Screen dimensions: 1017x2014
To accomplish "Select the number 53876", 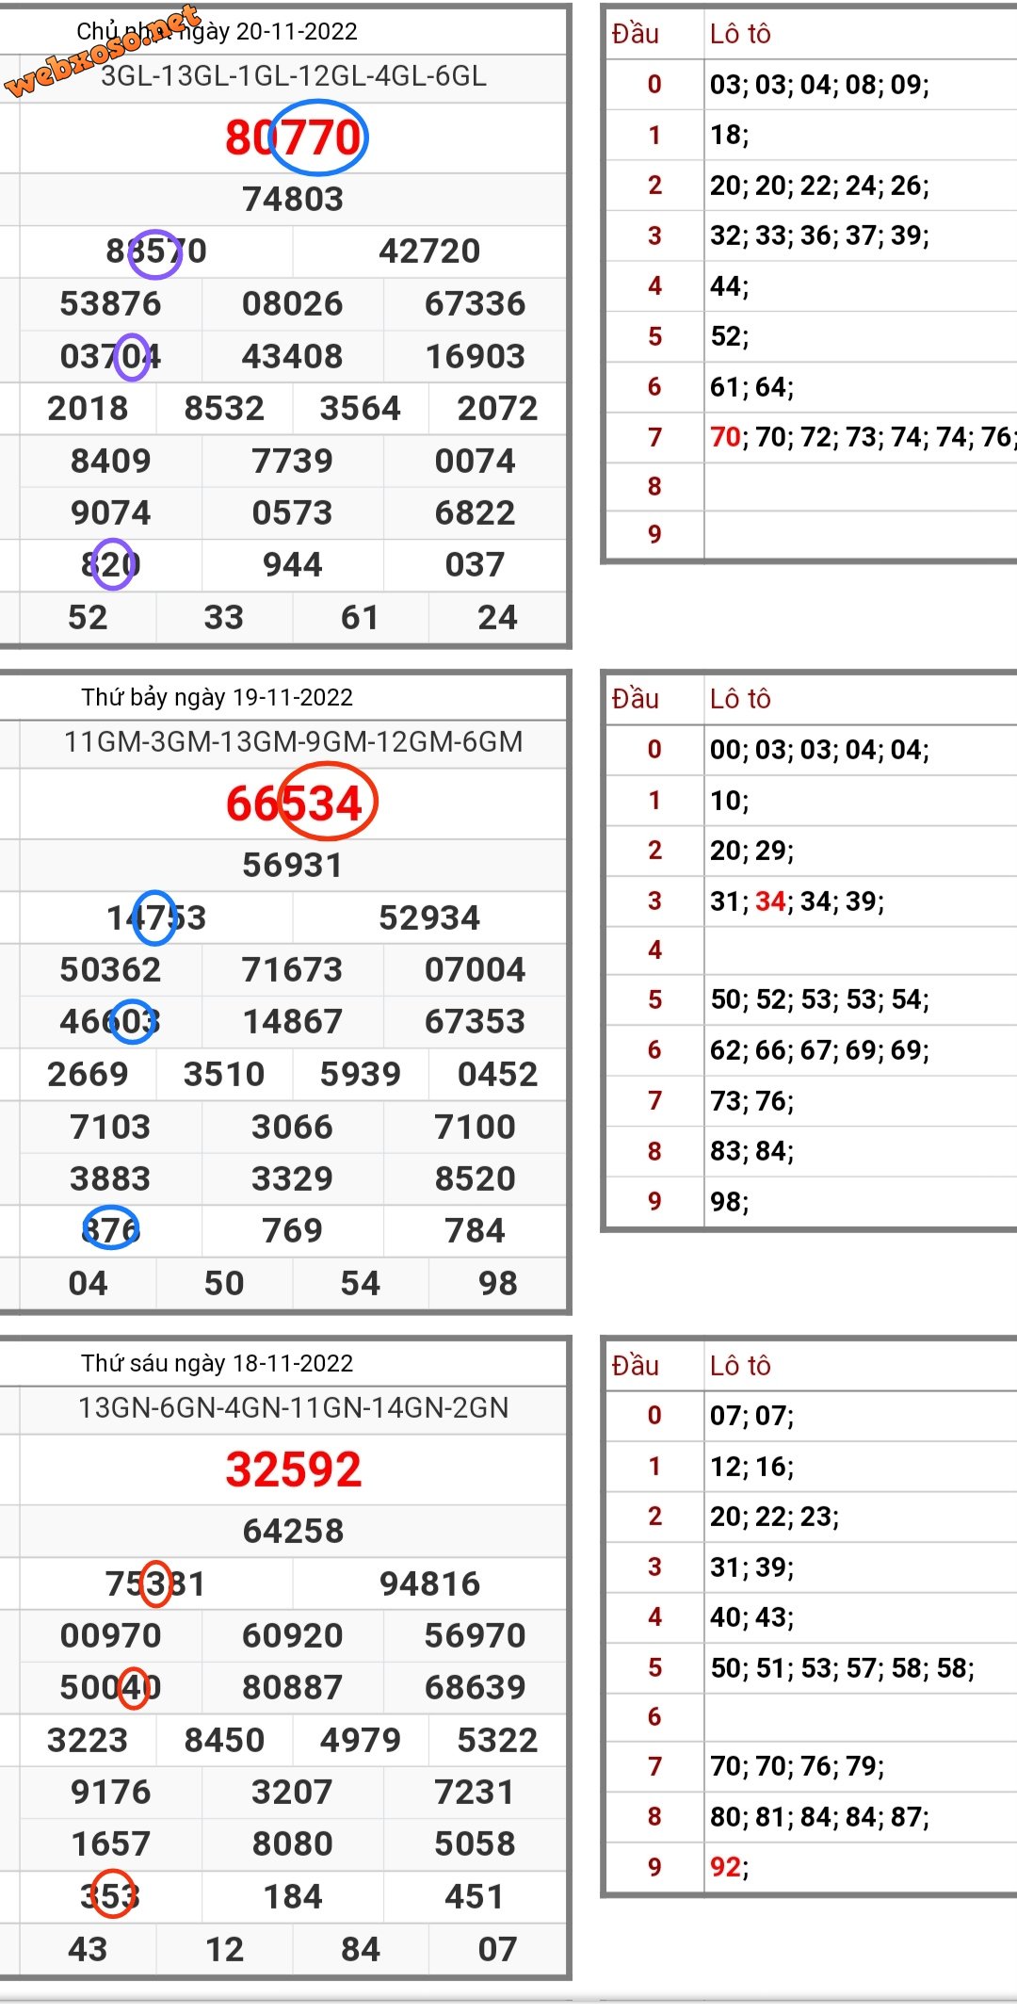I will pos(111,303).
